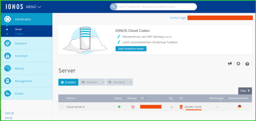Open the Management clipboard icon

[x=8, y=81]
